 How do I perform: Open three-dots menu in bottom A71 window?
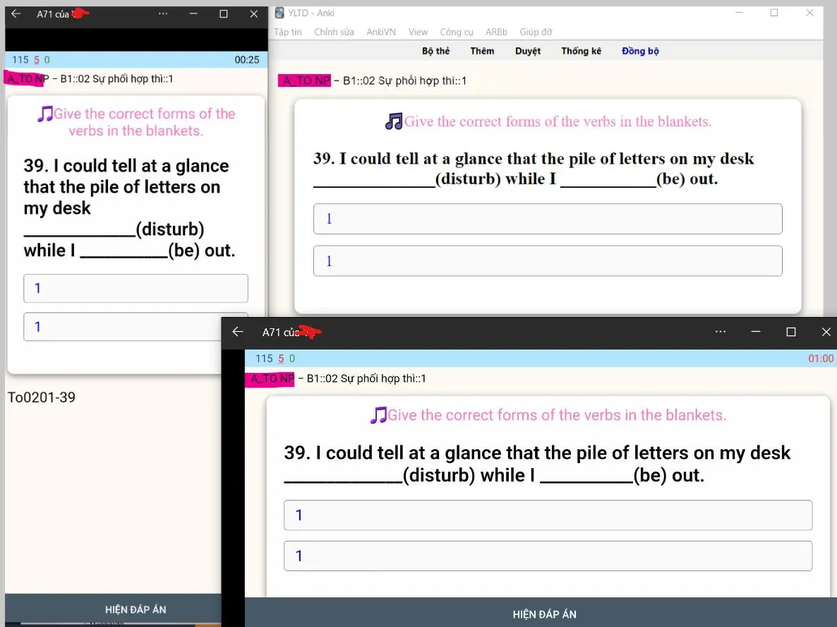(x=720, y=332)
